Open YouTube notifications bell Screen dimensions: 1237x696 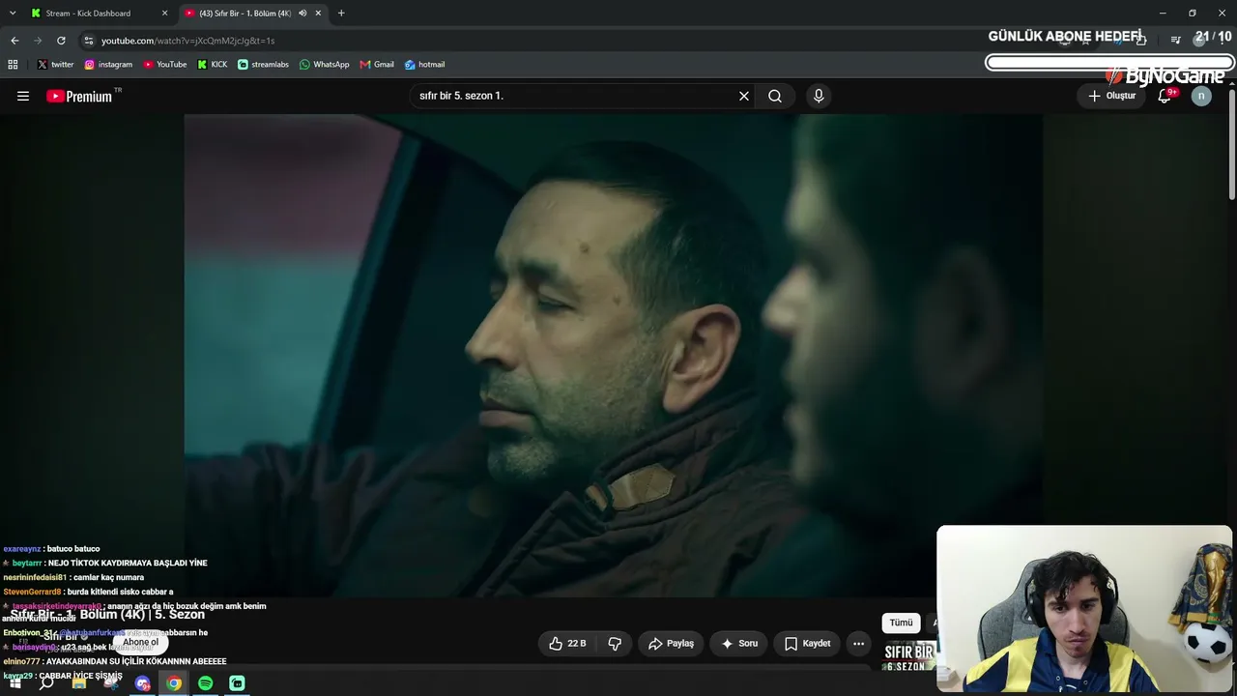coord(1165,96)
